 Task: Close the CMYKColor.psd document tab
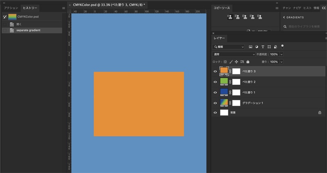coord(70,5)
